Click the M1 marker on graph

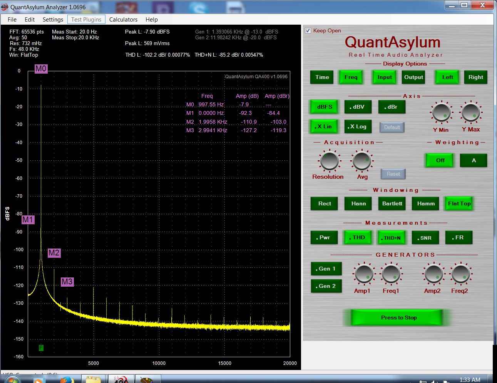[x=28, y=220]
